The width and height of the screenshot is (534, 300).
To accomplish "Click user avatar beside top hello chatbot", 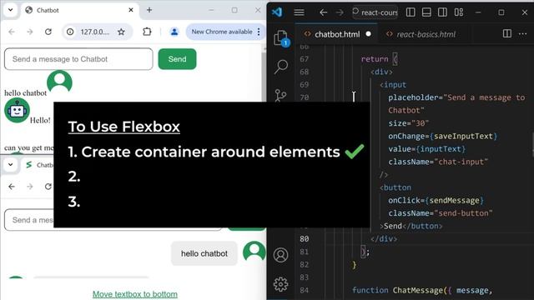I will click(x=59, y=82).
